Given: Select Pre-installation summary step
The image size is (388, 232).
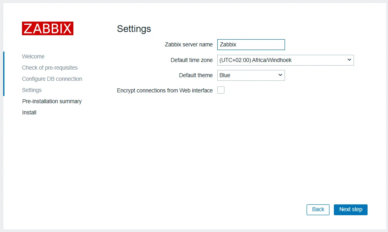Looking at the screenshot, I should [x=52, y=102].
